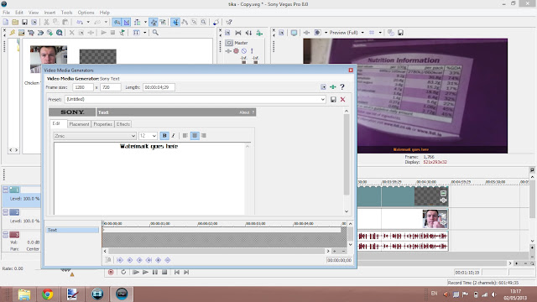Click the Cut scissors icon
This screenshot has height=302, width=537.
tap(46, 23)
